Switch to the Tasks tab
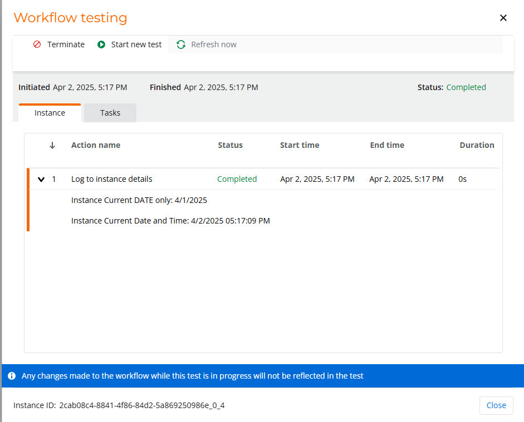 click(110, 113)
